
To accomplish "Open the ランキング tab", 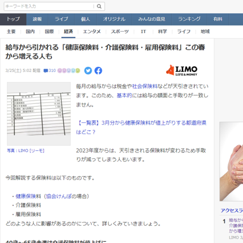I will click(190, 19).
